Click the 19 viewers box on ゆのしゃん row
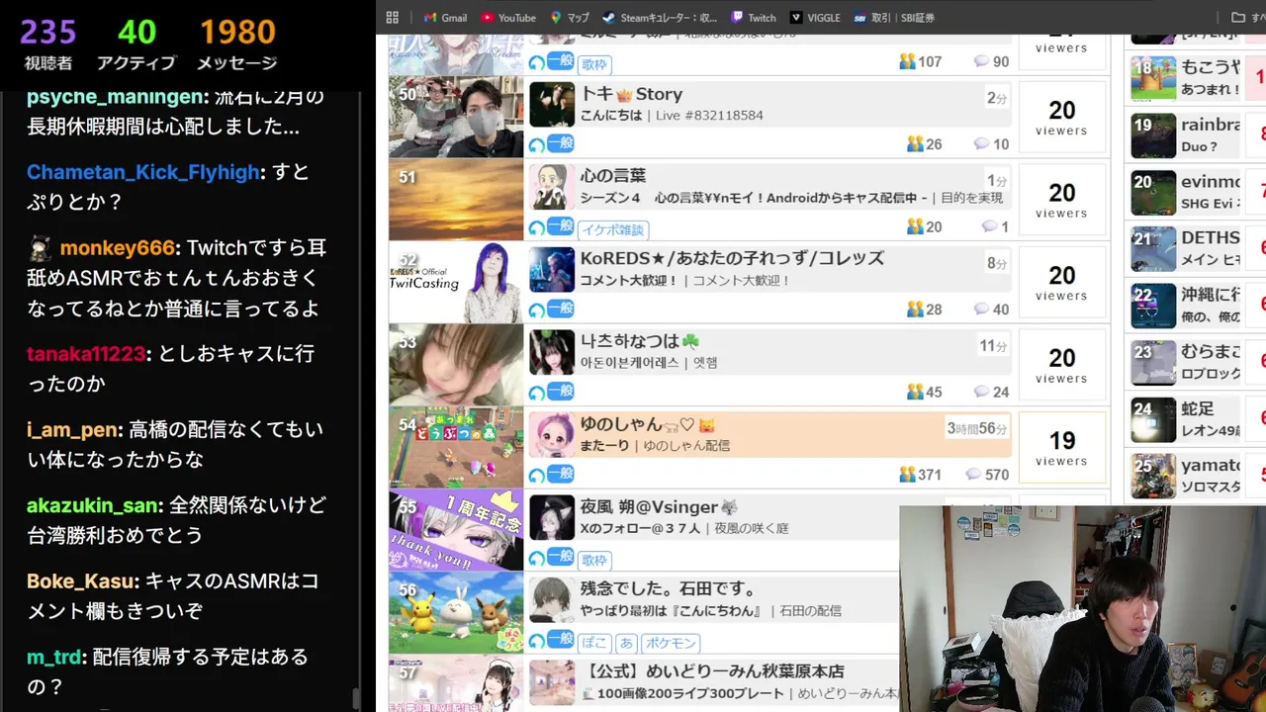Screen dimensions: 1266x712 (x=1061, y=448)
